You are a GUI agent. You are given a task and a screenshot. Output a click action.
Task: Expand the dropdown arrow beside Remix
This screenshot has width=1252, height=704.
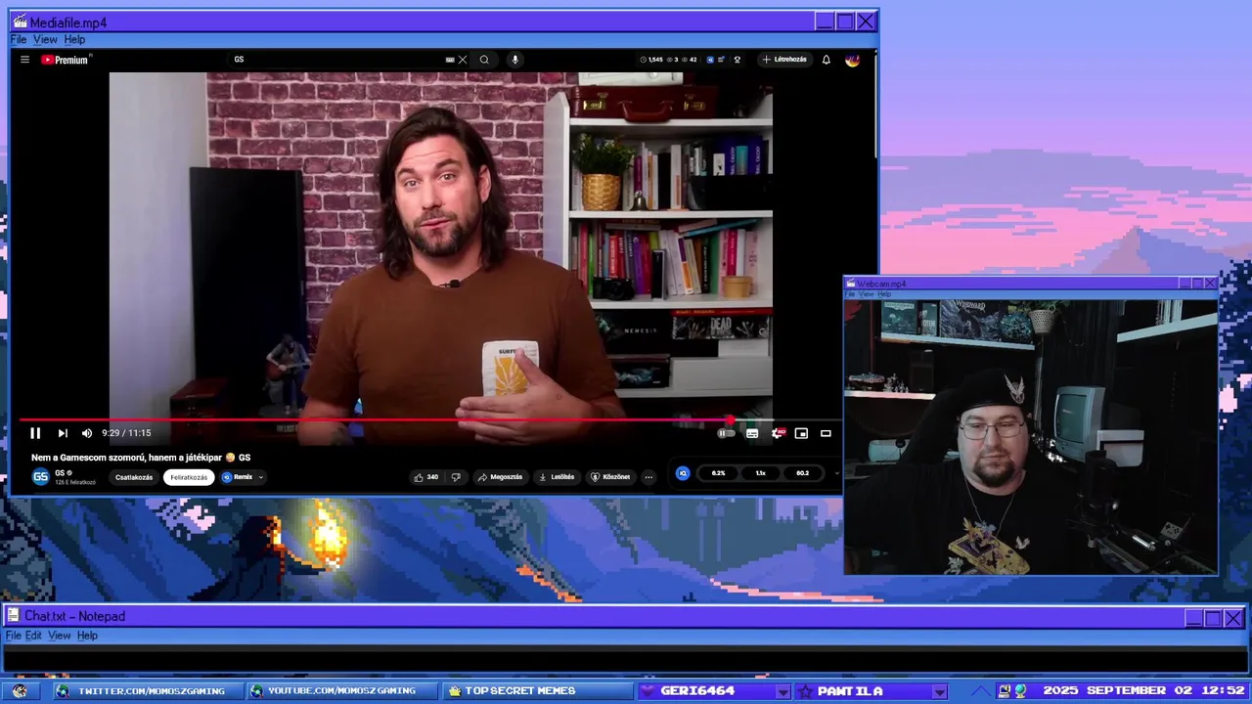[260, 477]
